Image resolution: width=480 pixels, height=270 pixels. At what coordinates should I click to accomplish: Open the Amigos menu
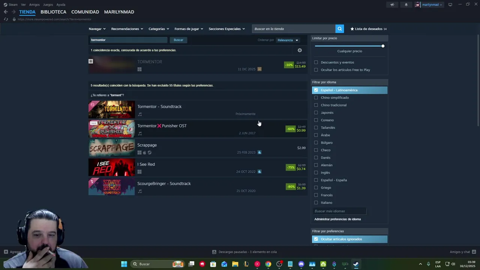coord(34,4)
